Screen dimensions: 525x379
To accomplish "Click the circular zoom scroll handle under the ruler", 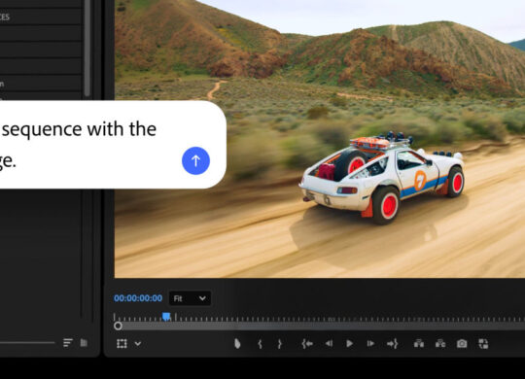I will coord(118,326).
